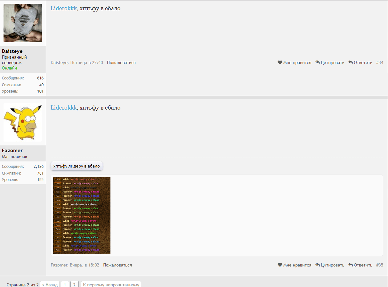Open the Liderokkk mention in Daisteye's post
The image size is (388, 287).
(x=64, y=8)
